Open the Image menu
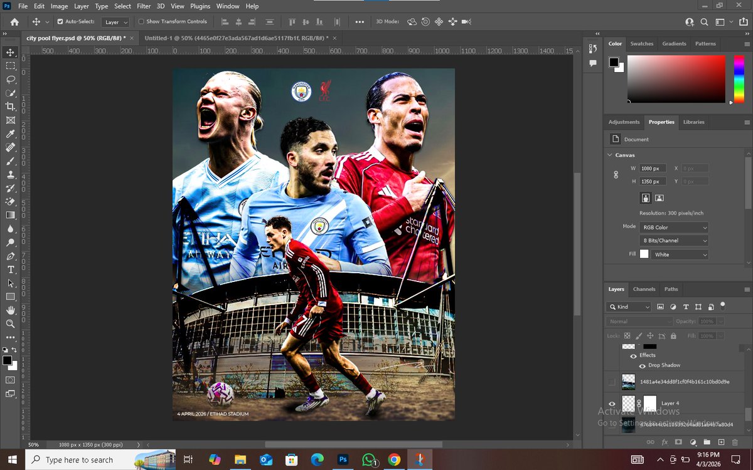753x470 pixels. 59,6
